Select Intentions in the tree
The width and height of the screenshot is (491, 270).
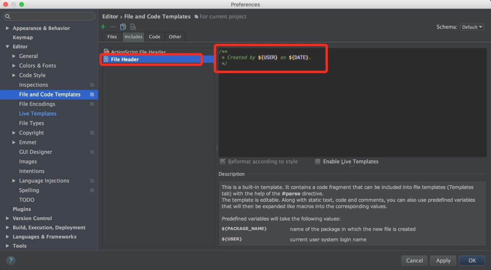[32, 171]
